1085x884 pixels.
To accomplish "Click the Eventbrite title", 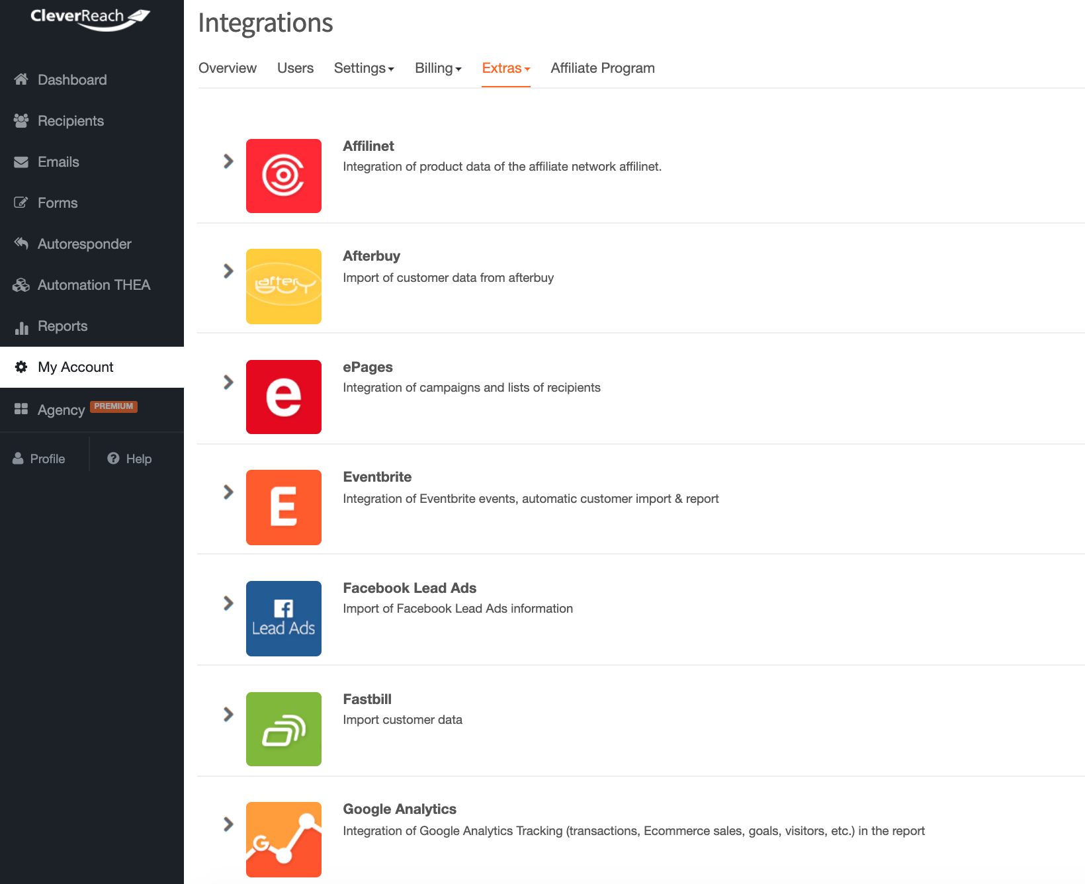I will pos(377,477).
